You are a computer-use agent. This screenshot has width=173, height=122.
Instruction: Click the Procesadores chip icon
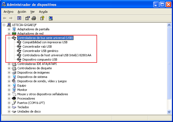(x=14, y=98)
